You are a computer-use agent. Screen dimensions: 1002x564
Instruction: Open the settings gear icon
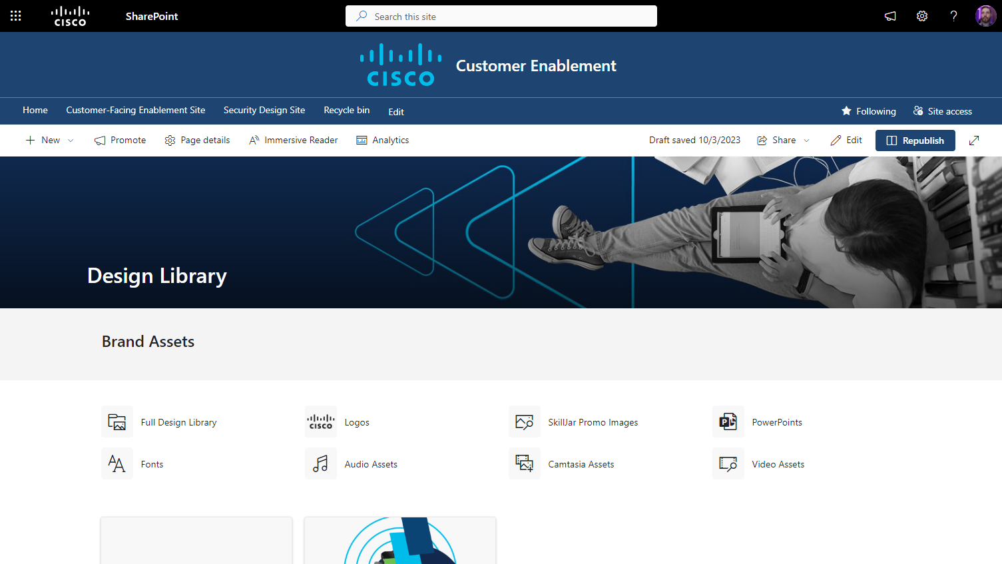[x=922, y=16]
